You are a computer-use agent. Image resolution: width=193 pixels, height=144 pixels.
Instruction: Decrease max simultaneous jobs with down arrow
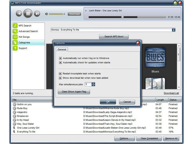tap(93, 85)
